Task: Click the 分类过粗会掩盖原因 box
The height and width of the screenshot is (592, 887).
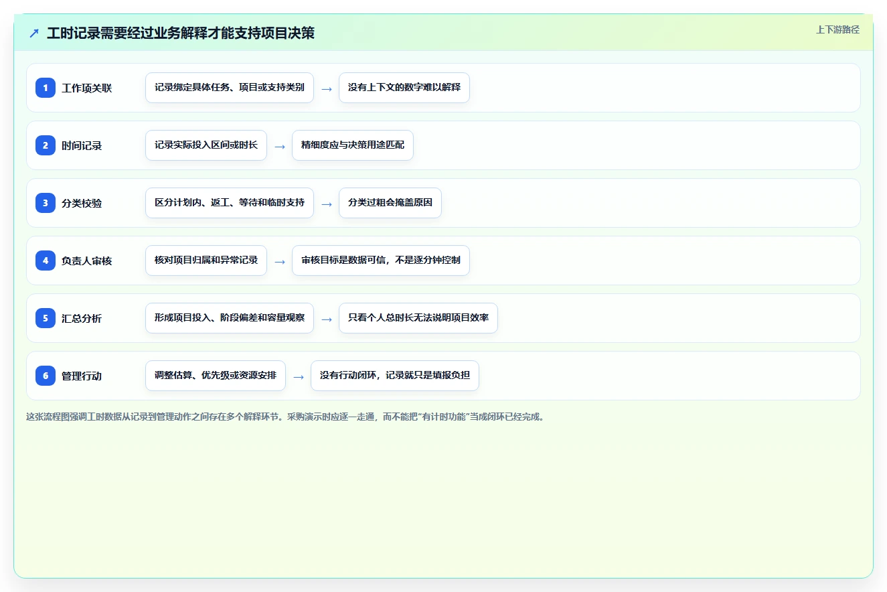Action: click(x=390, y=203)
